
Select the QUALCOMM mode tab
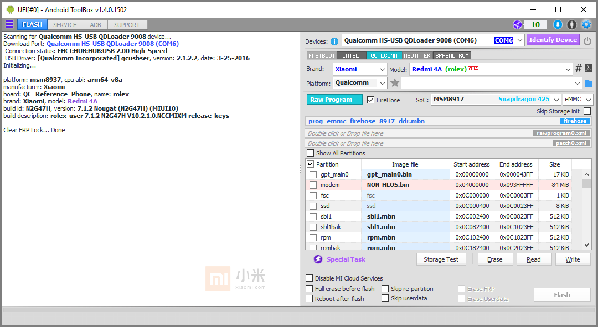pyautogui.click(x=384, y=56)
